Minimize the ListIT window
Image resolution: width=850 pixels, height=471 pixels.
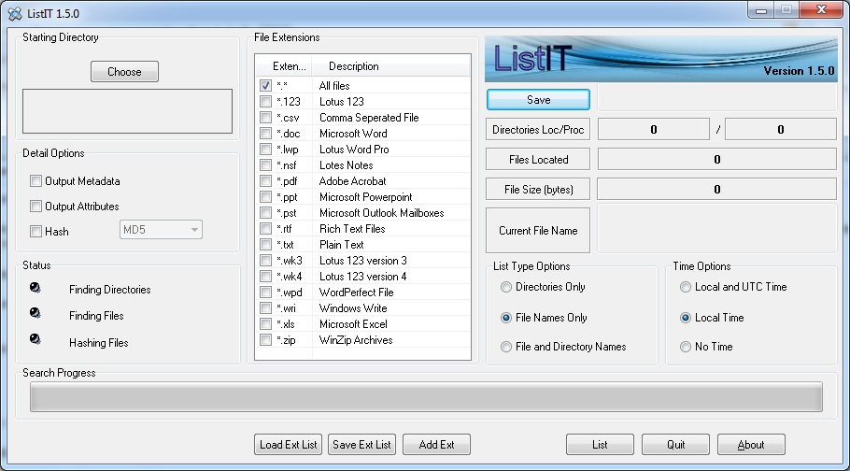click(761, 10)
